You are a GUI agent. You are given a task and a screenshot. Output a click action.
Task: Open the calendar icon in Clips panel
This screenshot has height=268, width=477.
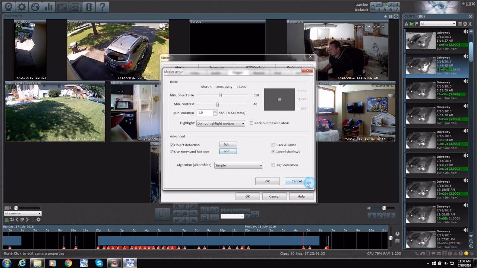click(x=459, y=23)
